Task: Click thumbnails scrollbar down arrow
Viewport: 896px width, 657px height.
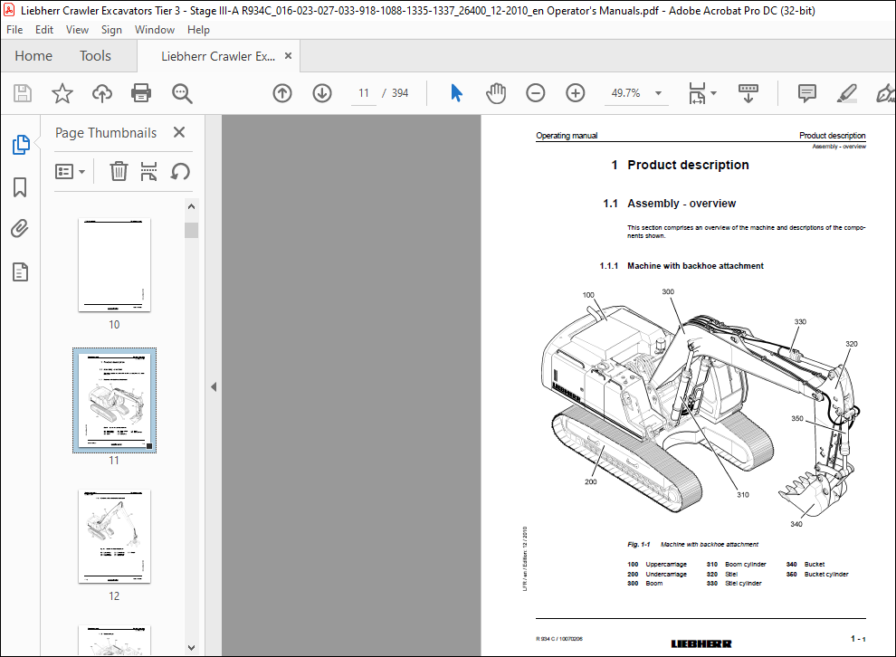Action: [192, 648]
